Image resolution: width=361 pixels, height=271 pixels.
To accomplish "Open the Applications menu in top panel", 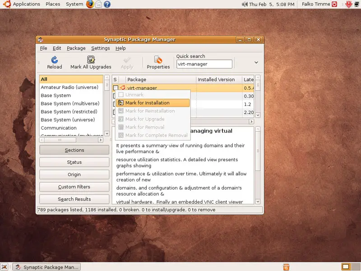I will point(26,4).
